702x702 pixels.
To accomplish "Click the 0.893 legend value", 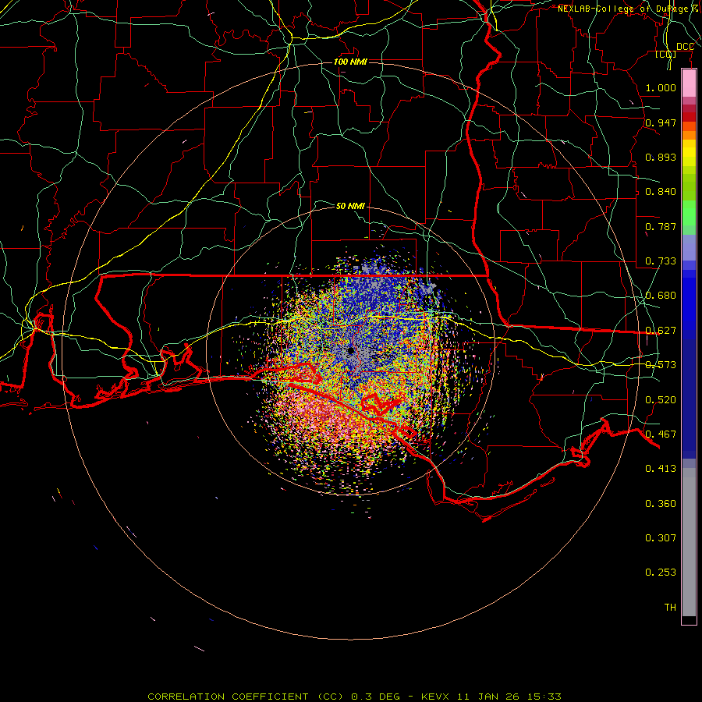I will coord(661,157).
